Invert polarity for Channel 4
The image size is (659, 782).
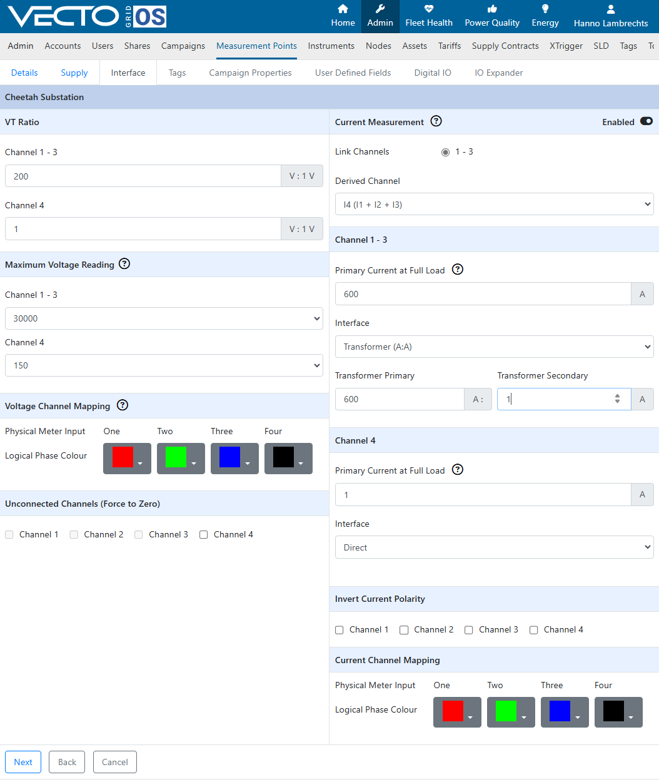tap(533, 630)
